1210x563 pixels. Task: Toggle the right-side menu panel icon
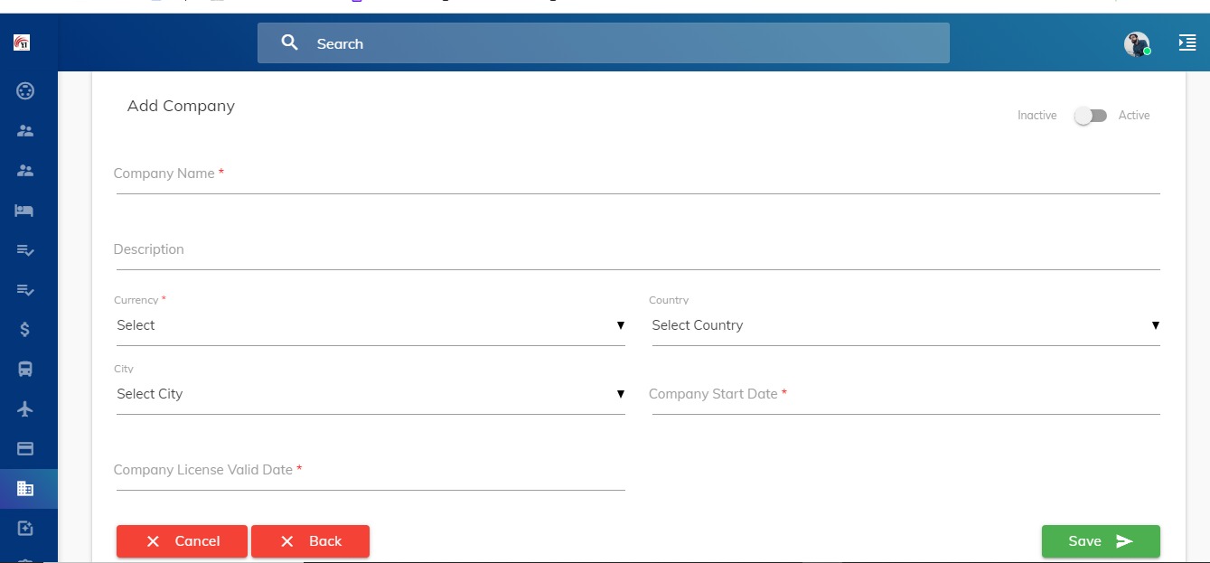[x=1187, y=42]
